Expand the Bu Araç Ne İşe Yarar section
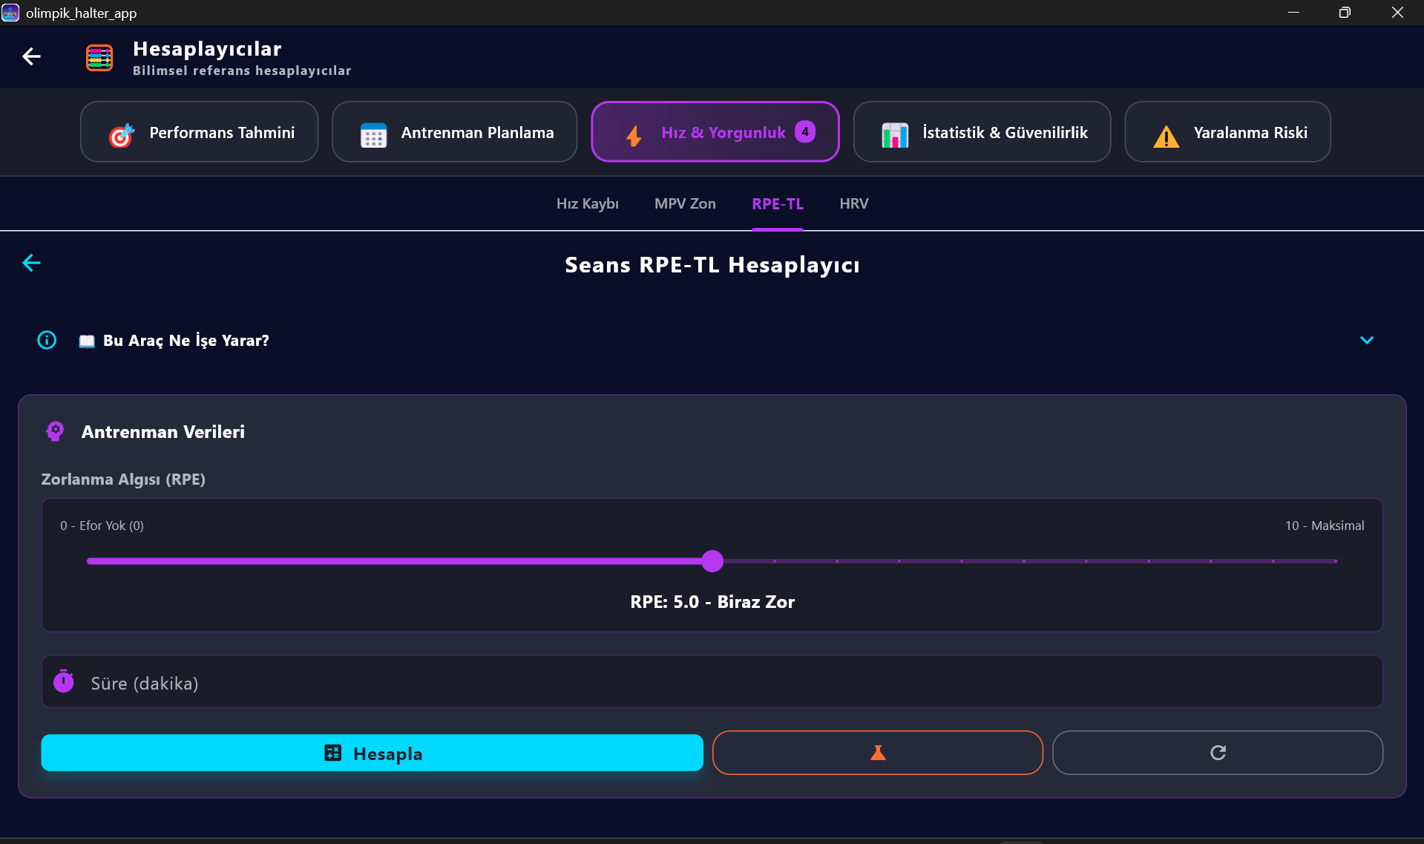Screen dimensions: 1424x844 click(1367, 340)
